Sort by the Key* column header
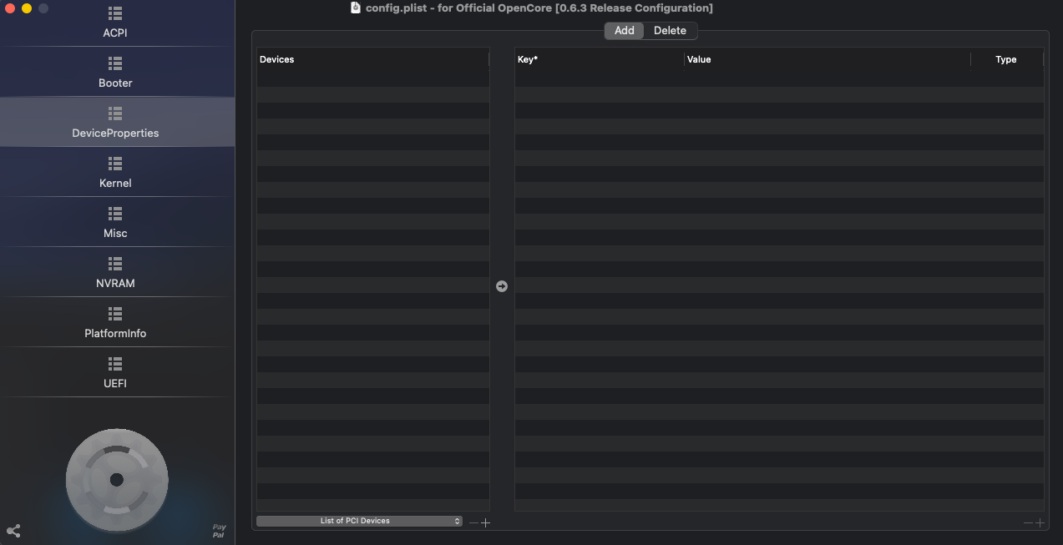This screenshot has width=1063, height=545. click(x=598, y=59)
